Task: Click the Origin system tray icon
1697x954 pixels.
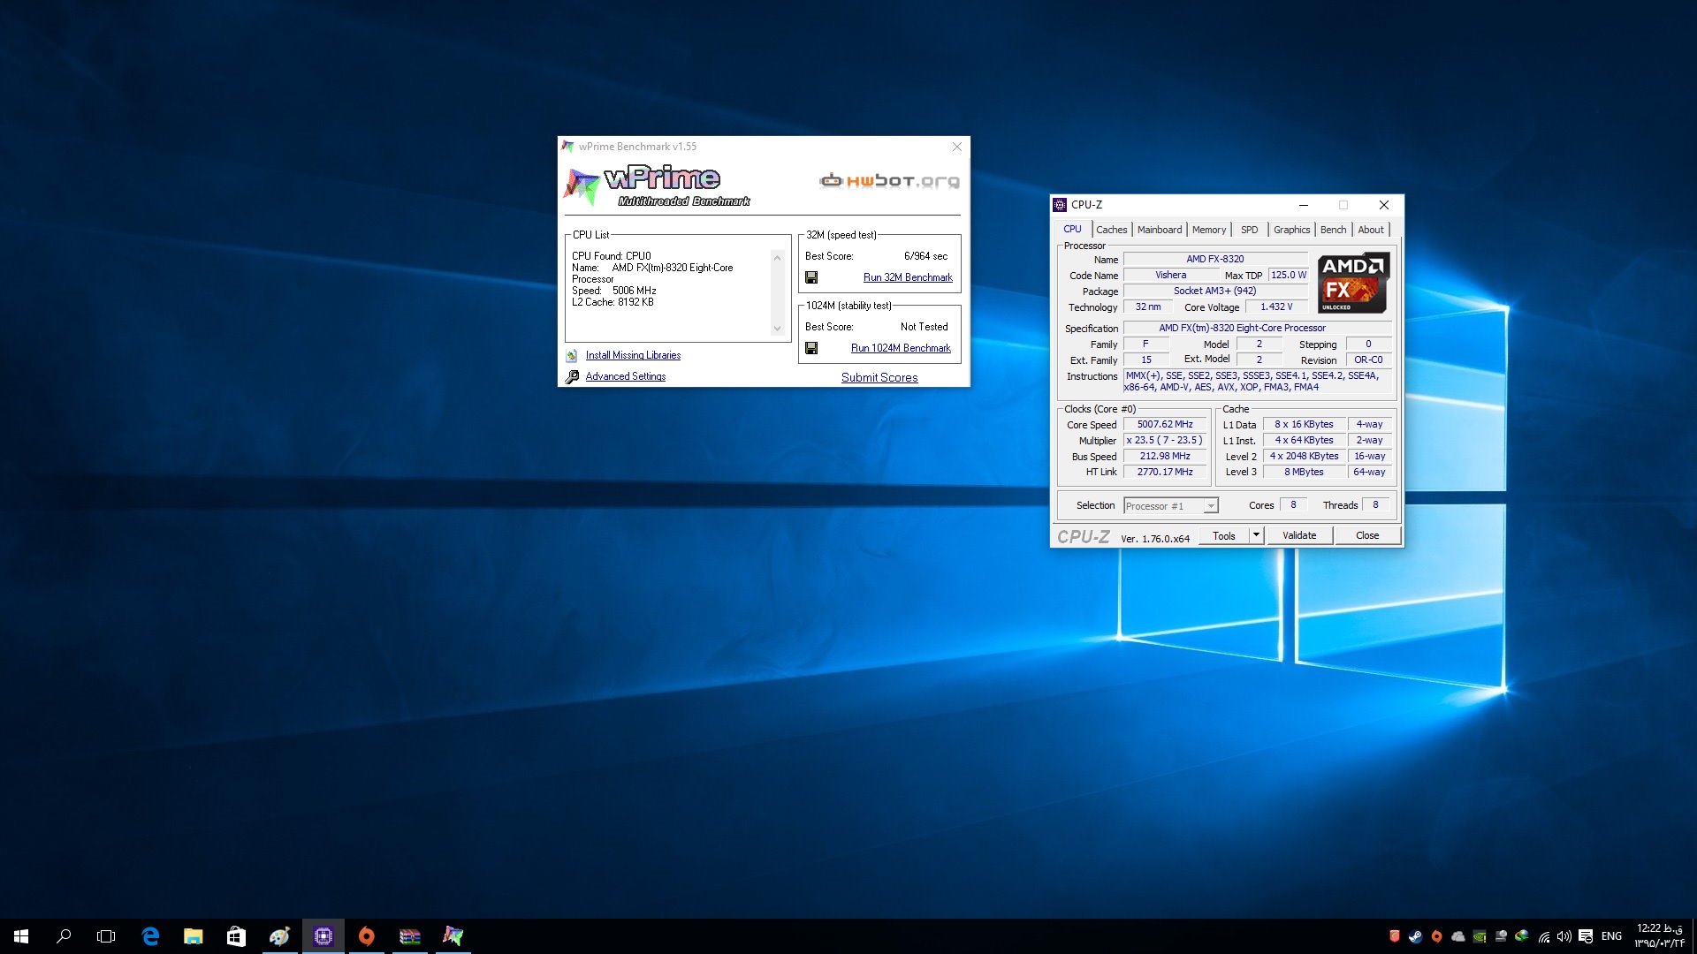Action: click(x=1437, y=936)
